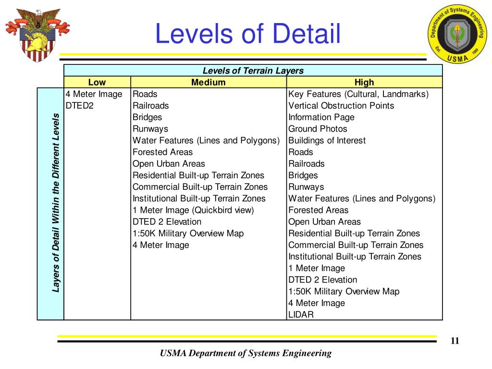Viewport: 492px width, 369px height.
Task: Click '4 Meter Image' in the Low column
Action: click(94, 94)
